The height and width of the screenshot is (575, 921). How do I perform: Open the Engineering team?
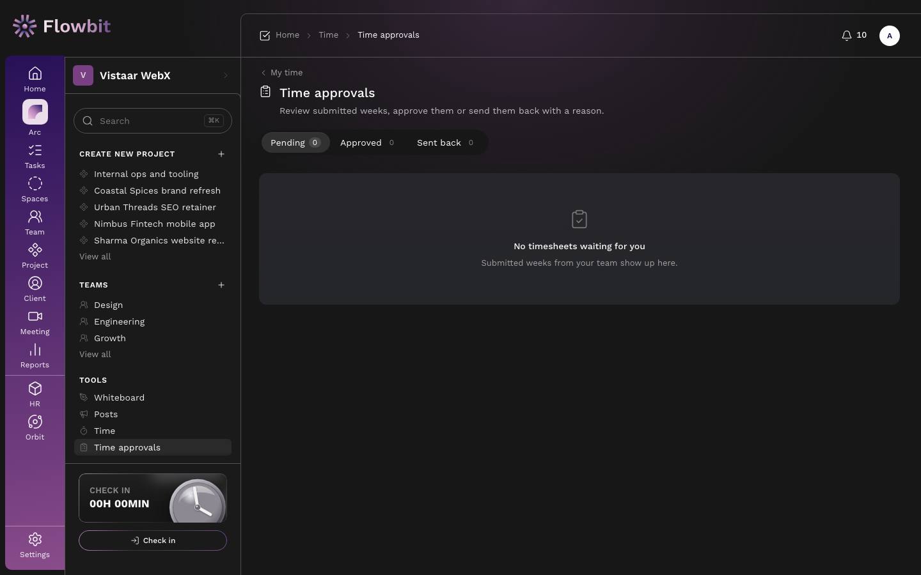(x=153, y=321)
